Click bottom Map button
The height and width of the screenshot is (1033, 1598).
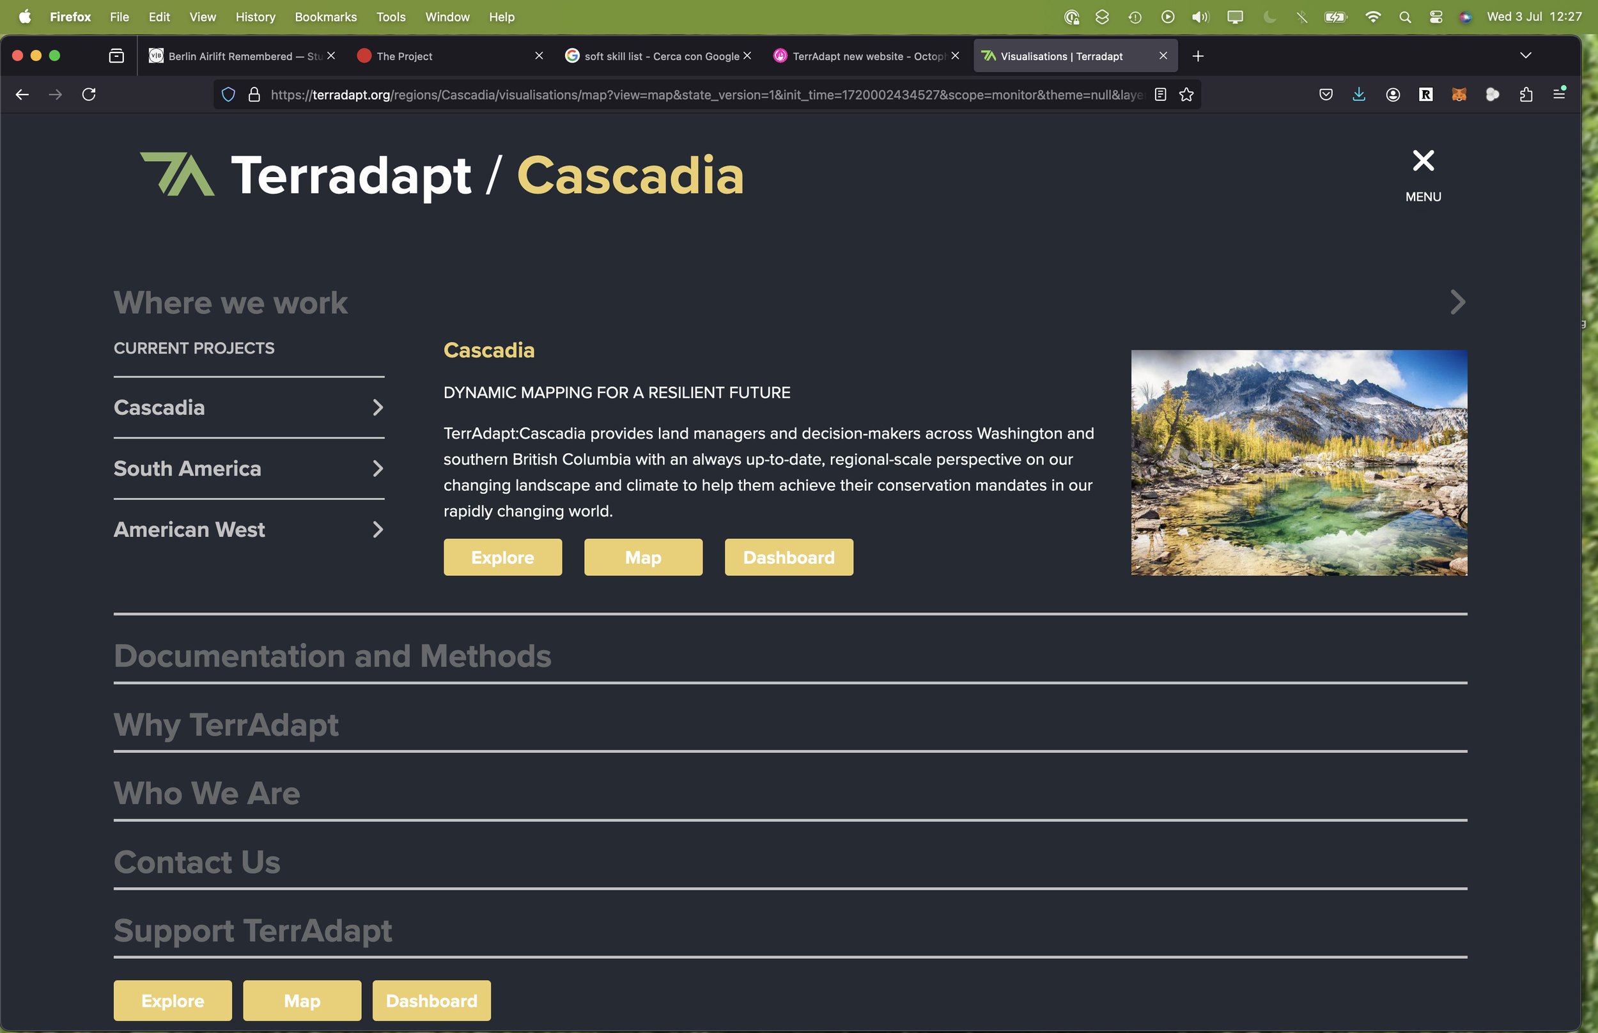coord(302,1001)
